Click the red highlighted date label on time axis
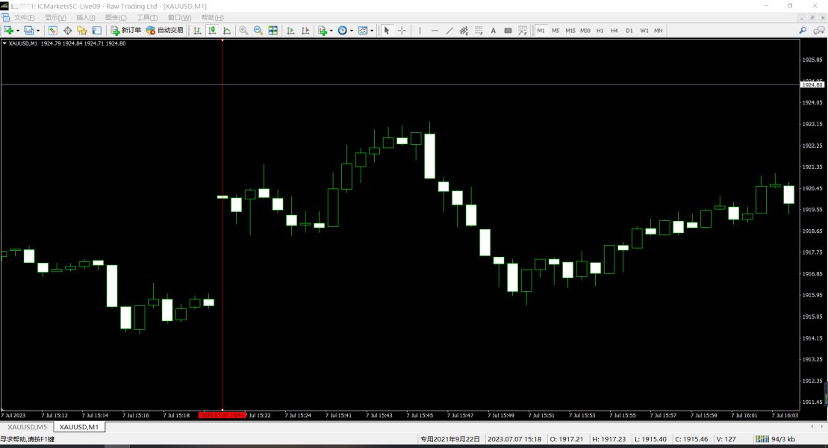The width and height of the screenshot is (828, 448). [x=222, y=415]
